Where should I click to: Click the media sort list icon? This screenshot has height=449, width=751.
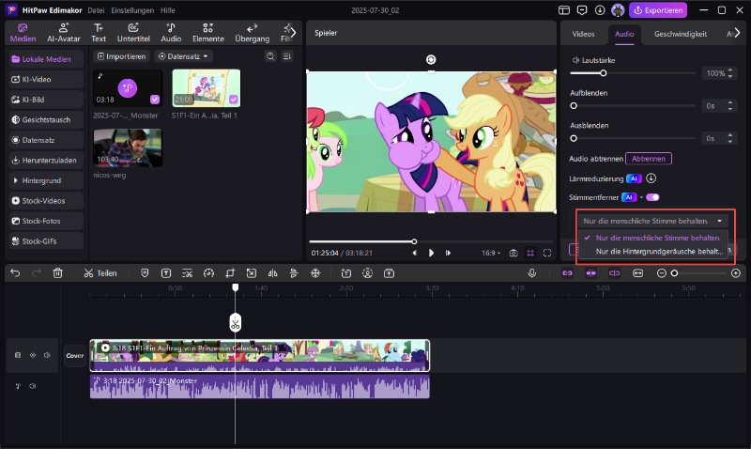(287, 56)
